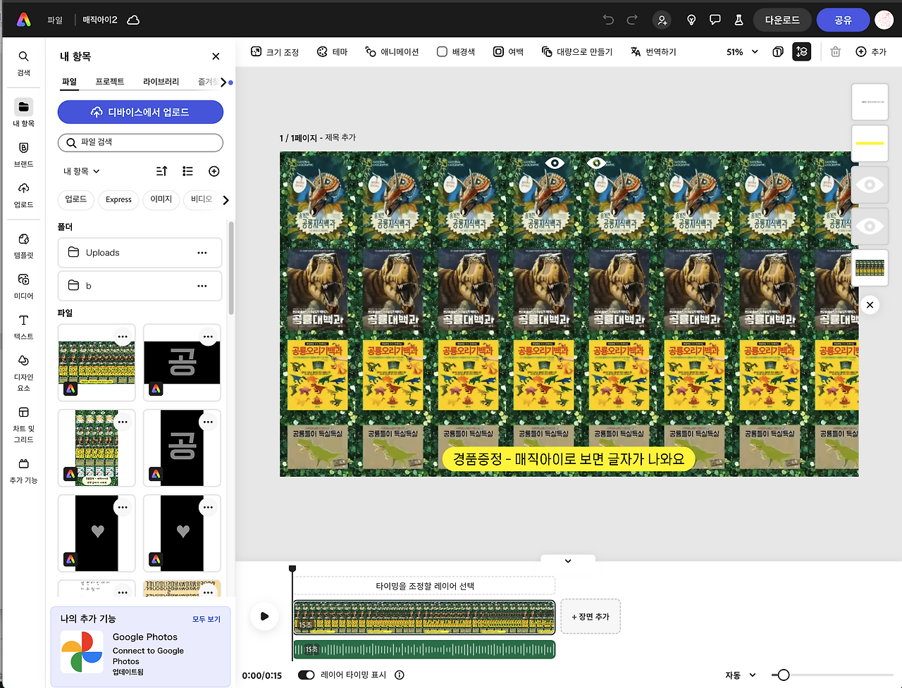Open the 애니메이션 panel

point(392,51)
